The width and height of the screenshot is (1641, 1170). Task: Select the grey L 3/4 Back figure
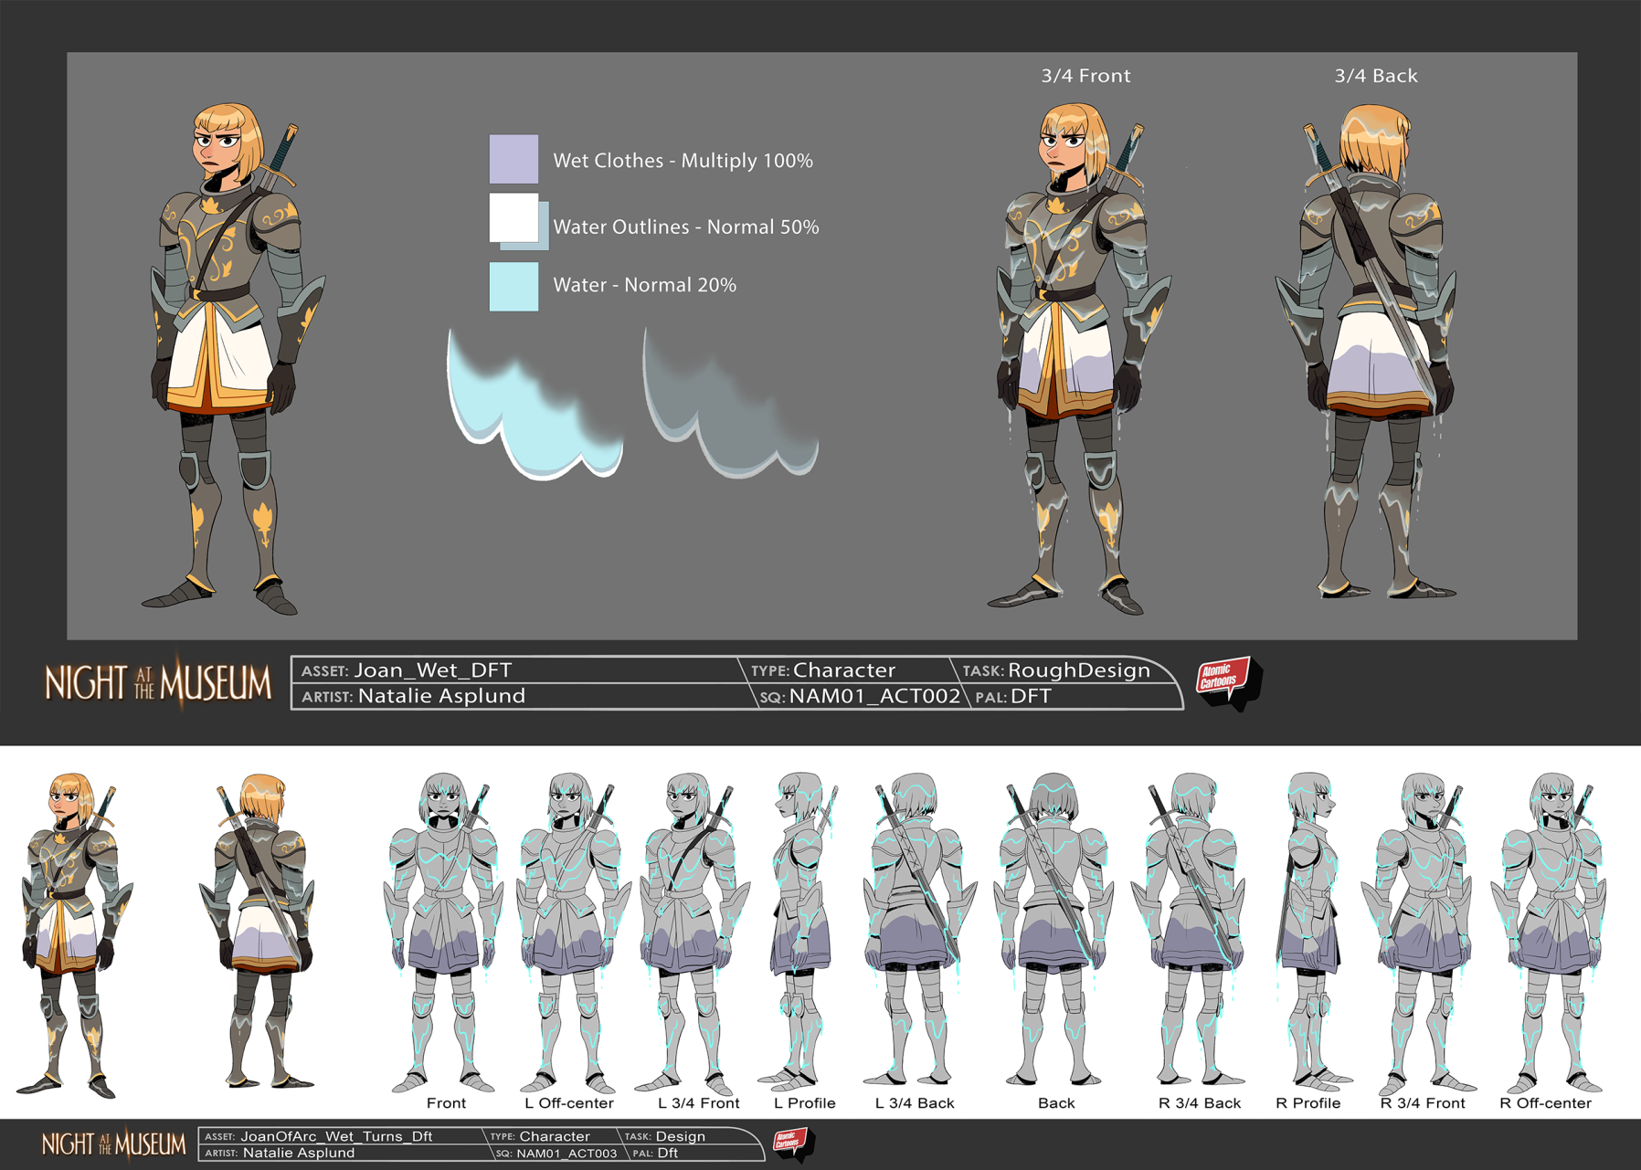(920, 931)
